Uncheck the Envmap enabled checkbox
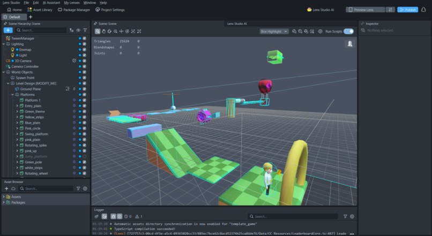This screenshot has height=236, width=432. click(85, 50)
